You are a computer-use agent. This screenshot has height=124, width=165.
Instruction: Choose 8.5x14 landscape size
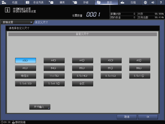(83, 76)
